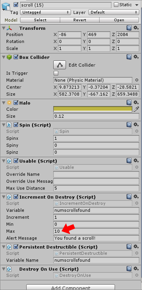Pick Halo color with eyedropper
The width and height of the screenshot is (142, 290).
136,109
